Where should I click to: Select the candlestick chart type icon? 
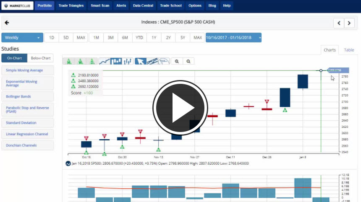coord(116,61)
